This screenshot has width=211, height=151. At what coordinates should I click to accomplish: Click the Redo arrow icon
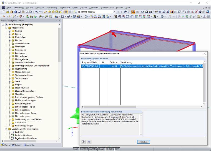coord(40,12)
